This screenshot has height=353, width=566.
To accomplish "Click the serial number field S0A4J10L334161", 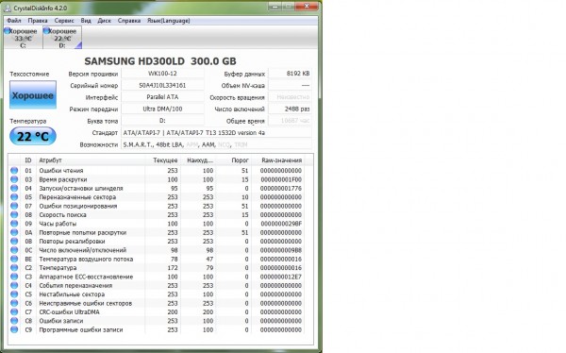I will pyautogui.click(x=162, y=85).
